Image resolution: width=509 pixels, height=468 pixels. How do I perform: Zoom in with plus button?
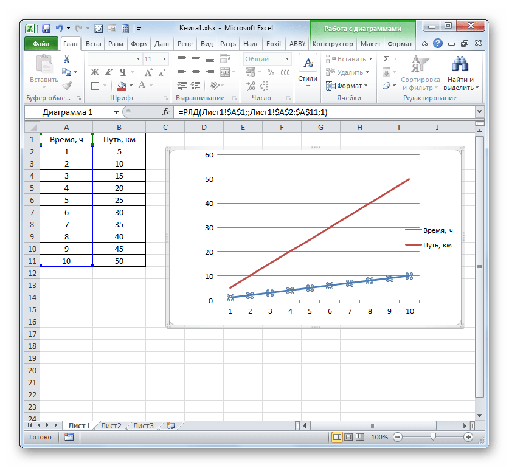pyautogui.click(x=468, y=437)
